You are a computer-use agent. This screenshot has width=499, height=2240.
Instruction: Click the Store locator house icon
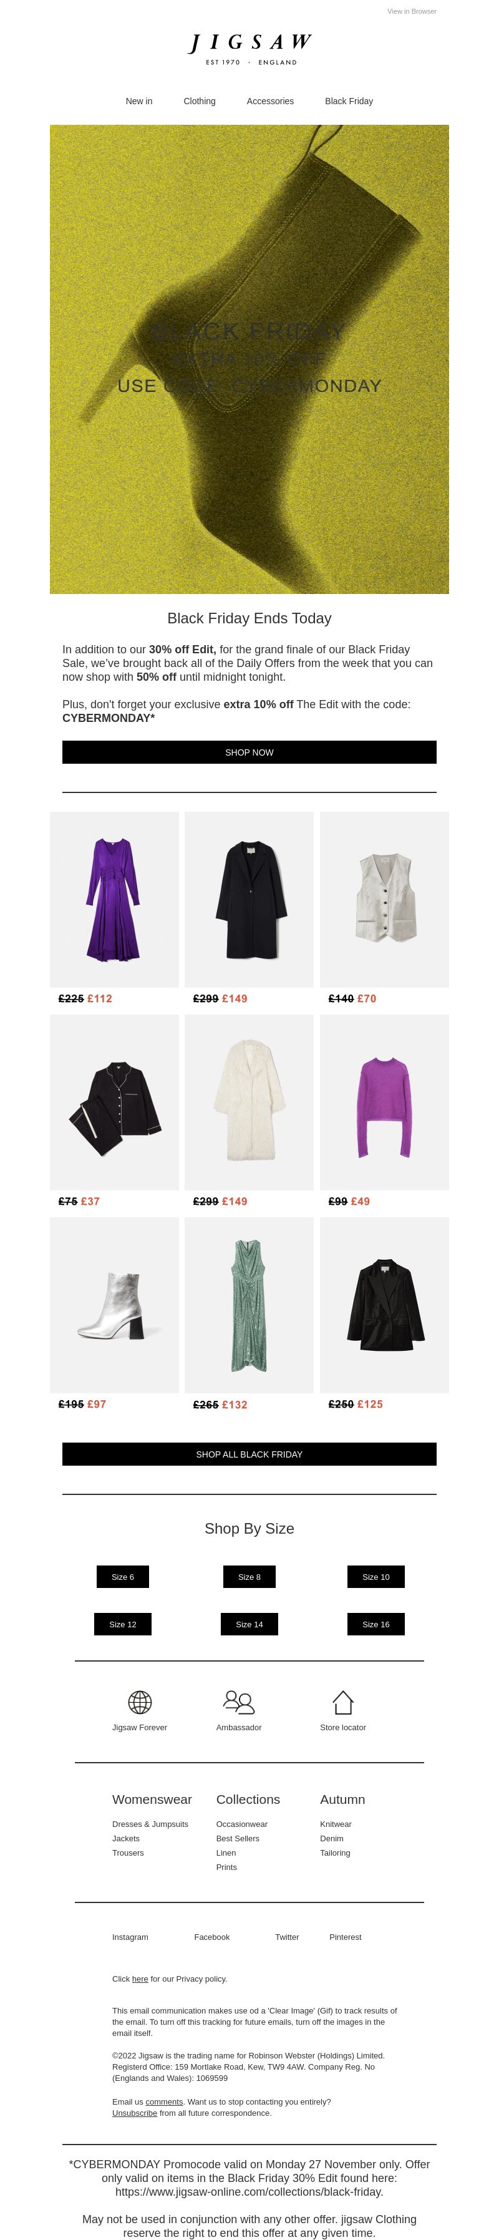click(342, 1701)
